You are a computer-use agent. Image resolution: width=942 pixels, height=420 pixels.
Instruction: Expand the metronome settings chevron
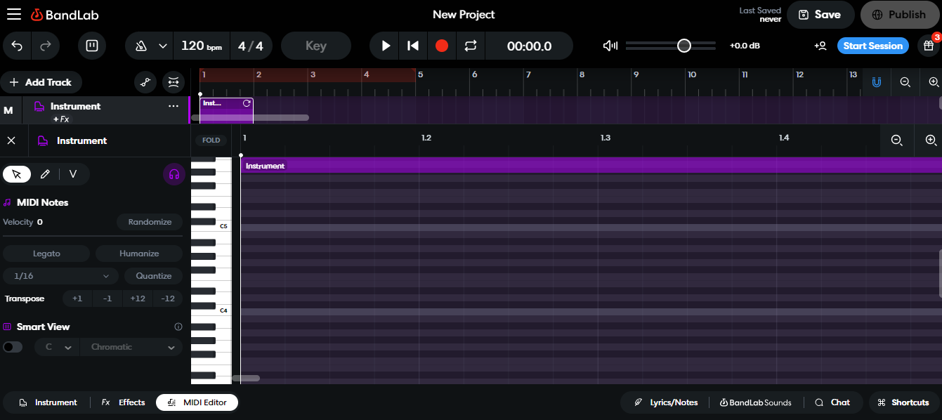(163, 46)
